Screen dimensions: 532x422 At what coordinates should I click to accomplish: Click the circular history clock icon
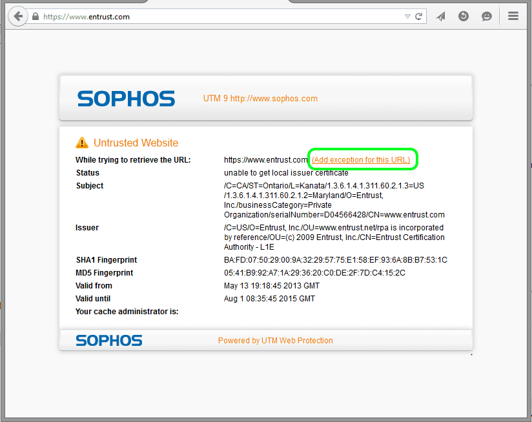[464, 16]
